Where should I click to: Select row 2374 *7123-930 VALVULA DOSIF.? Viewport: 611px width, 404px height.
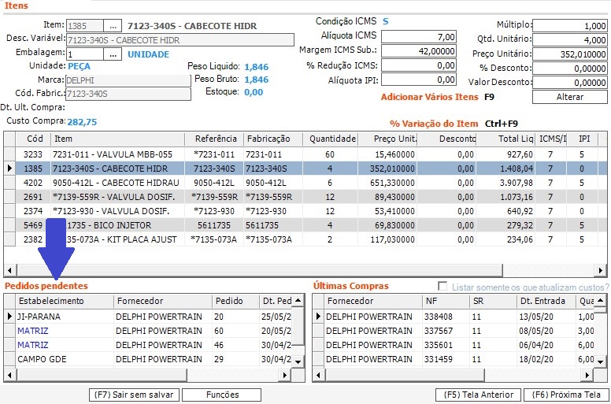(x=305, y=211)
